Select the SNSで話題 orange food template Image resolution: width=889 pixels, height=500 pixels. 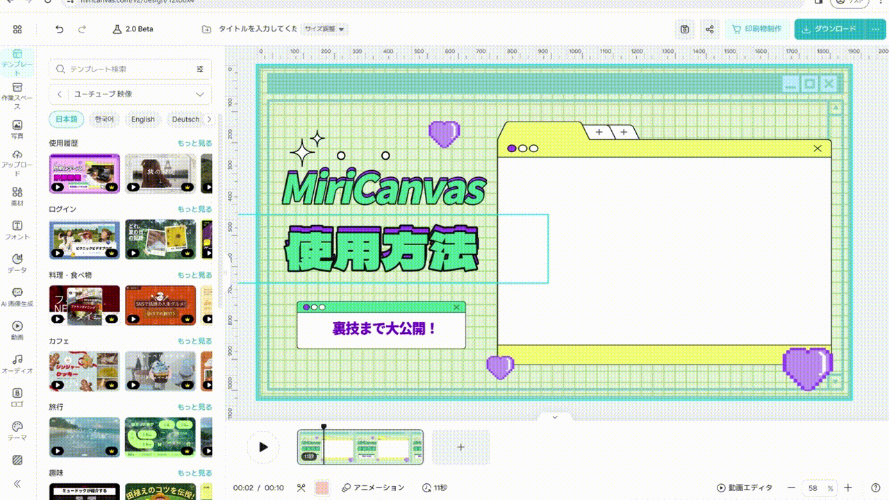click(x=160, y=306)
